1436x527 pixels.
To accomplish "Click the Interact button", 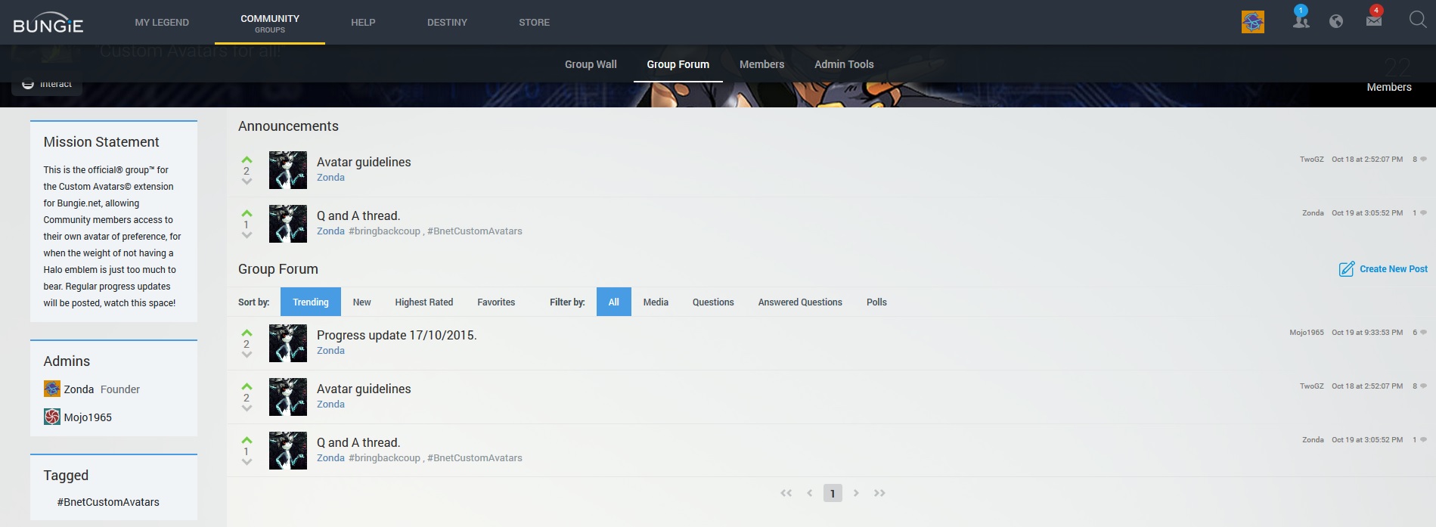I will tap(47, 85).
